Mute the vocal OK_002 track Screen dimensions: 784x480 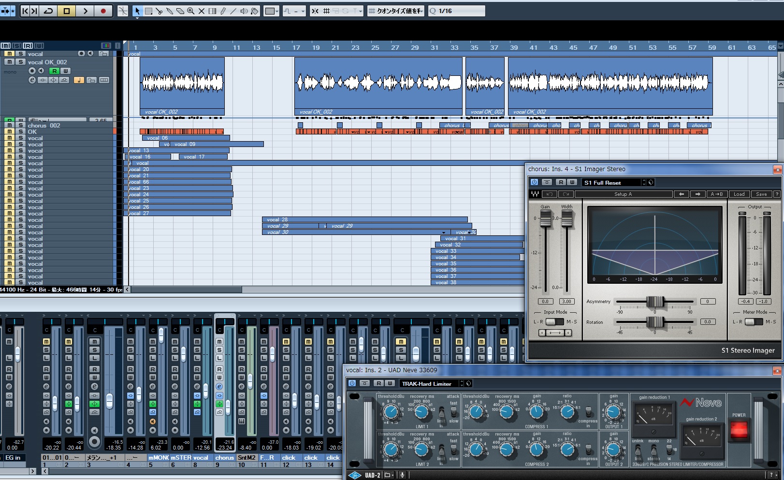(x=9, y=62)
